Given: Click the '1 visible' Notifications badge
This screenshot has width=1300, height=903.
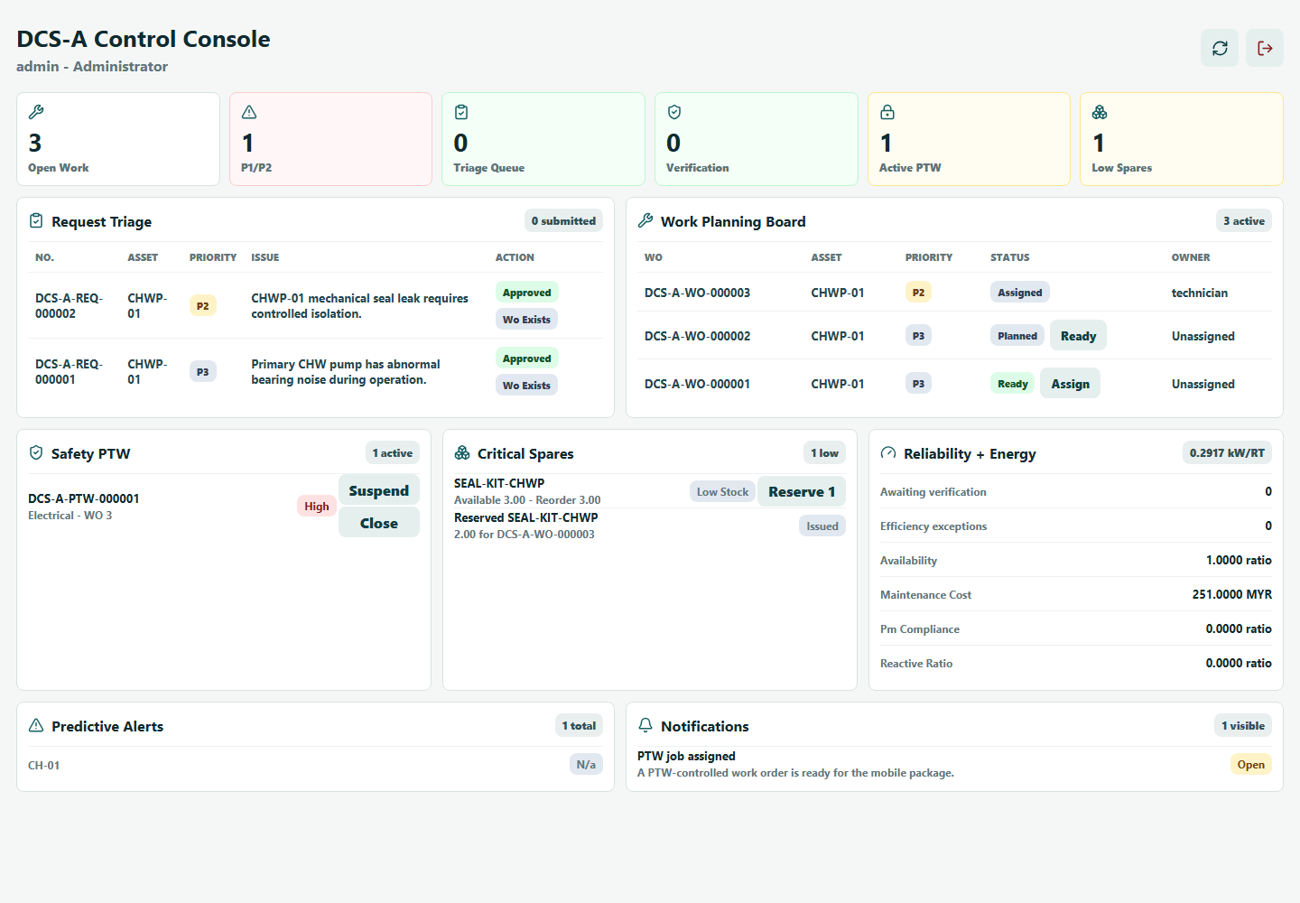Looking at the screenshot, I should coord(1243,726).
